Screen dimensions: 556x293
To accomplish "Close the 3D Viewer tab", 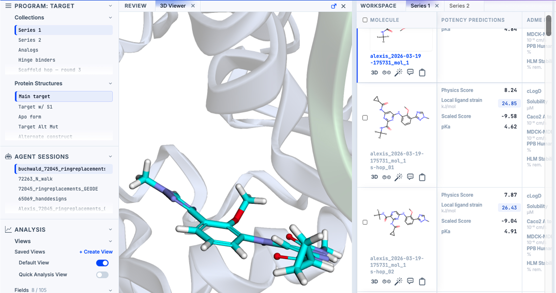I will 193,6.
